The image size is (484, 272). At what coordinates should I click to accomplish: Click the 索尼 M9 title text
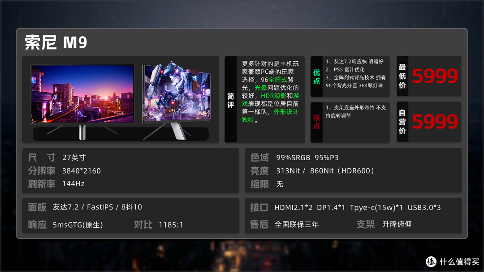56,42
